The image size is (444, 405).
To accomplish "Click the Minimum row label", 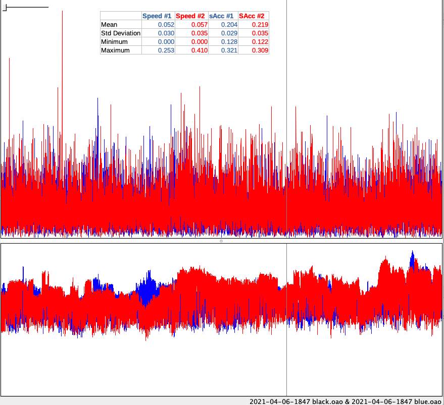I will (x=114, y=42).
